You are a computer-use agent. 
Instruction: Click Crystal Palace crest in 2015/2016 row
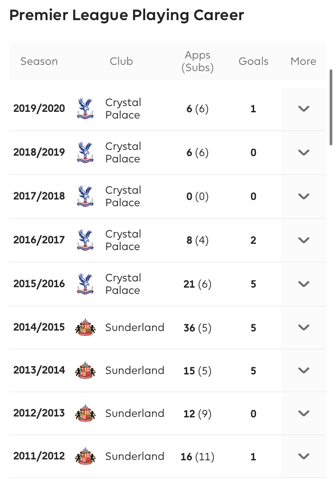tap(85, 284)
